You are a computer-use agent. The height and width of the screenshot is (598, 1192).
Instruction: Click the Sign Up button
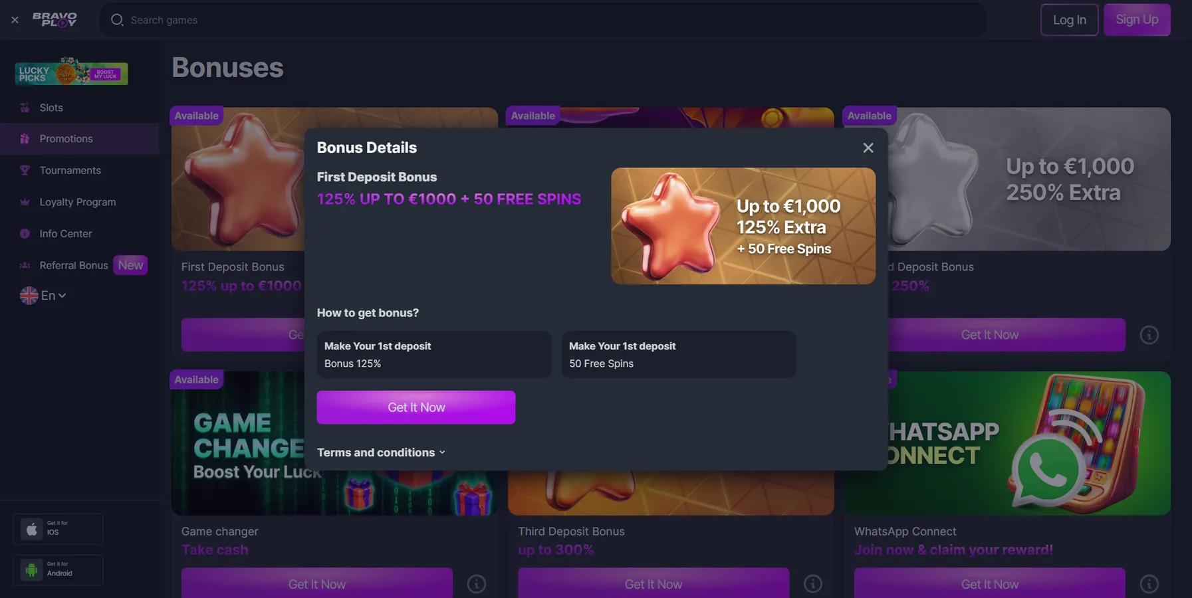1137,20
